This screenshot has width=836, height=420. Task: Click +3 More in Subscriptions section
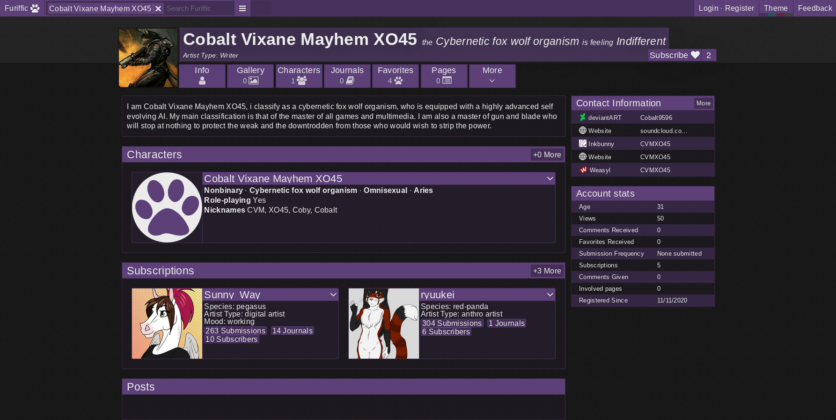tap(547, 271)
